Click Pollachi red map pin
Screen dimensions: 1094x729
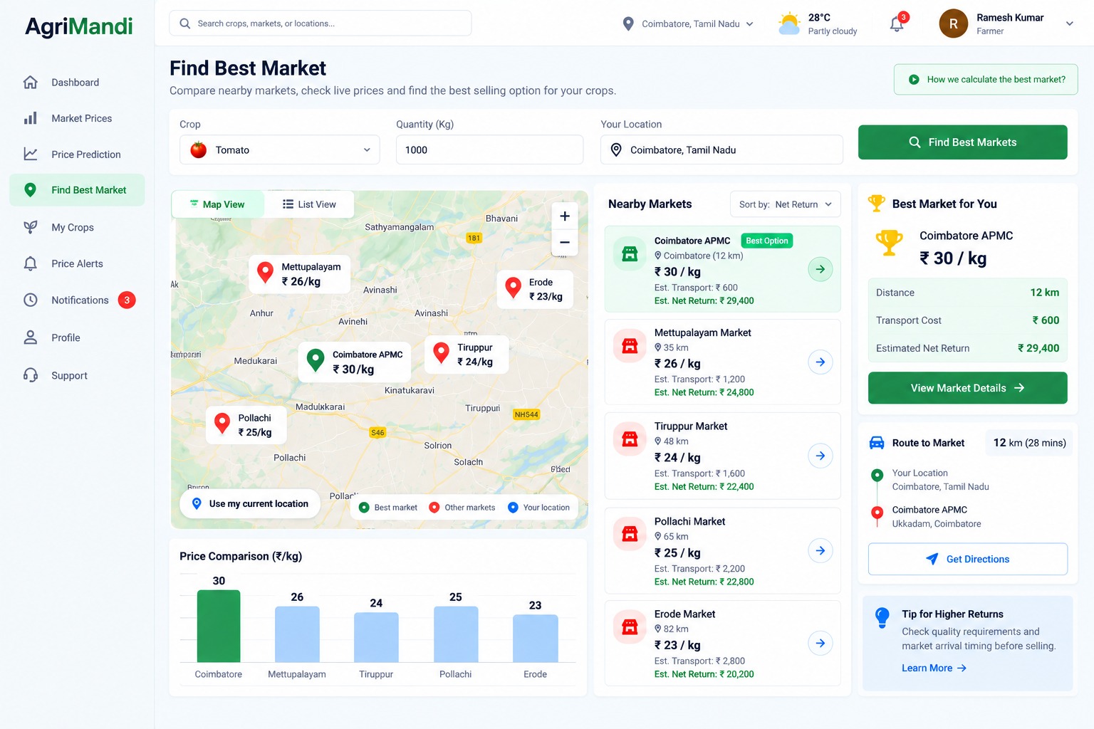pyautogui.click(x=222, y=423)
